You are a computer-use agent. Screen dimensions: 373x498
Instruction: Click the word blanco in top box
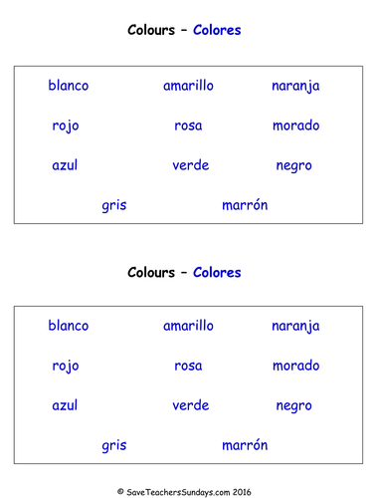pos(69,86)
